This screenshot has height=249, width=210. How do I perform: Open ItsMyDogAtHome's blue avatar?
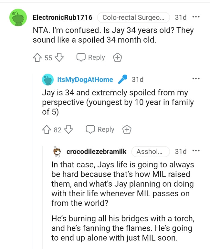click(x=48, y=79)
